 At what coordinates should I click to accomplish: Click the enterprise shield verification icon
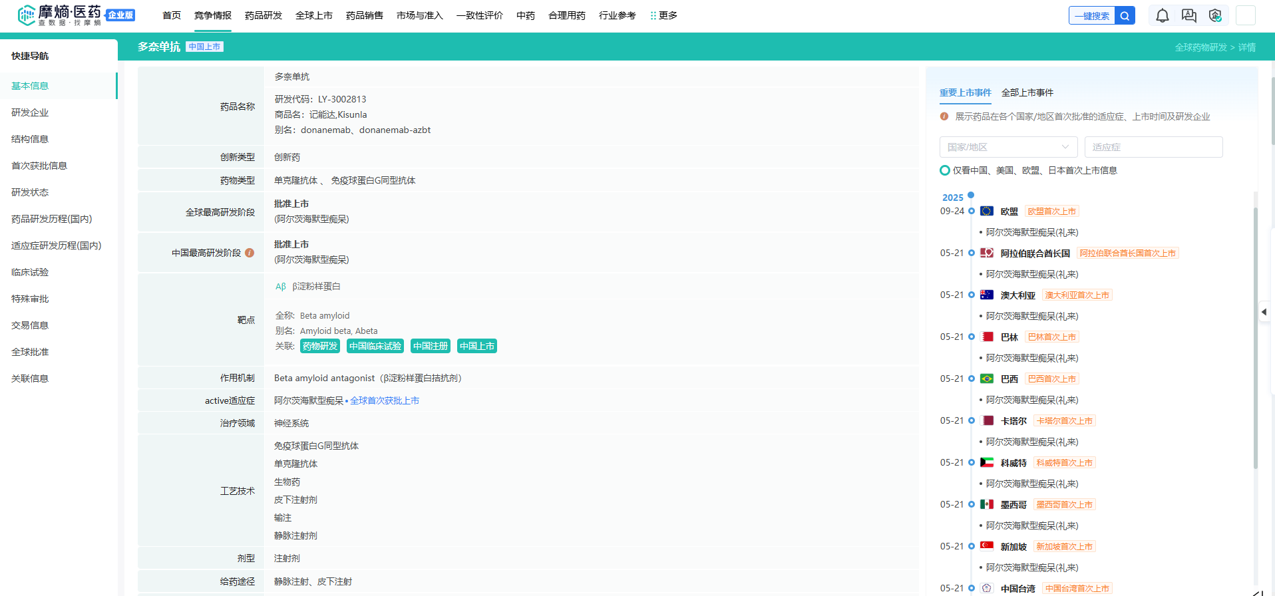[x=1215, y=16]
